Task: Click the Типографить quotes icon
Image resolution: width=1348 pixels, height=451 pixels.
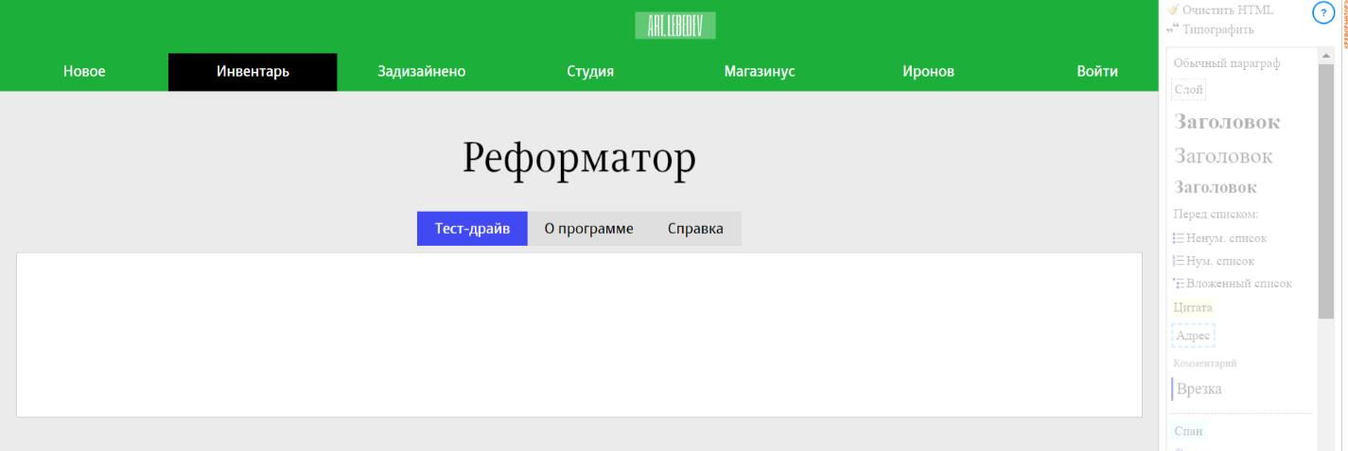Action: [x=1173, y=29]
